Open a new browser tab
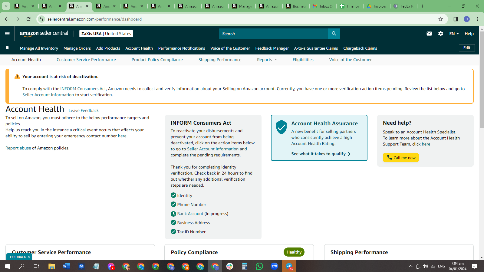 point(422,6)
